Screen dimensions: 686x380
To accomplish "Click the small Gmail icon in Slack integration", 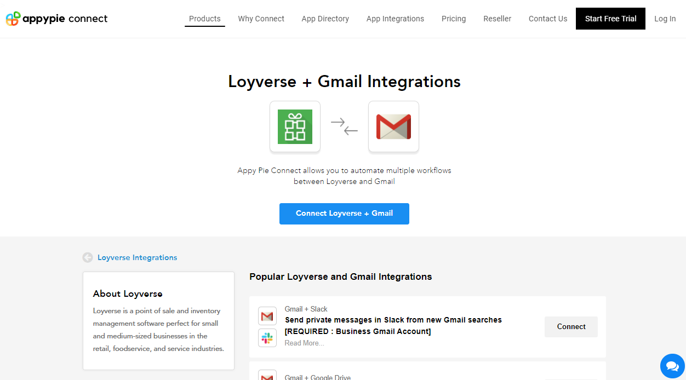I will tap(267, 316).
